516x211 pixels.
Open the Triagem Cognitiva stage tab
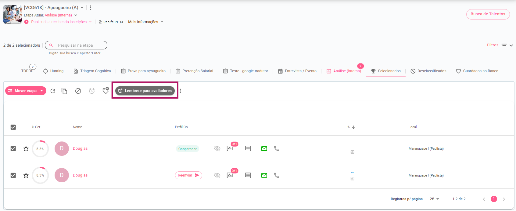pos(92,71)
